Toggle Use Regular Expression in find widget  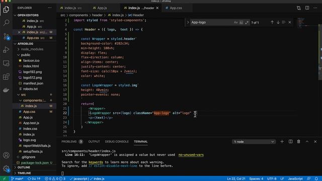(x=247, y=22)
